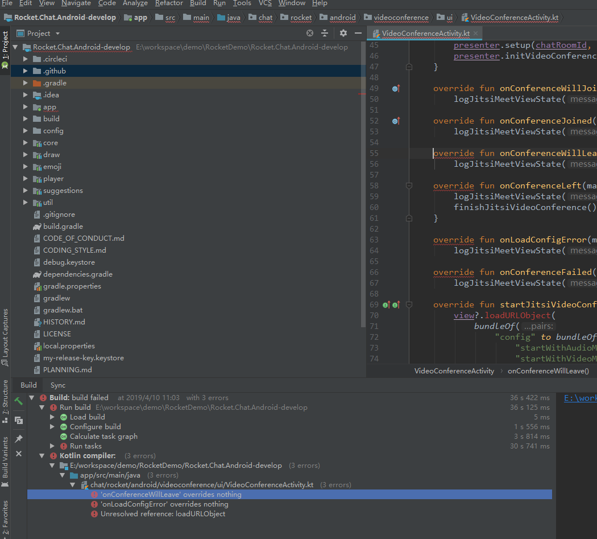This screenshot has width=597, height=539.
Task: Open the Build Variants side tab
Action: click(x=5, y=462)
